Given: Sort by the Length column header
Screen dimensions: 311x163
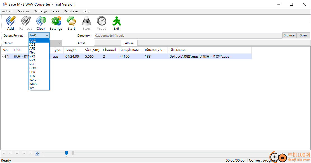Looking at the screenshot, I should click(x=73, y=50).
